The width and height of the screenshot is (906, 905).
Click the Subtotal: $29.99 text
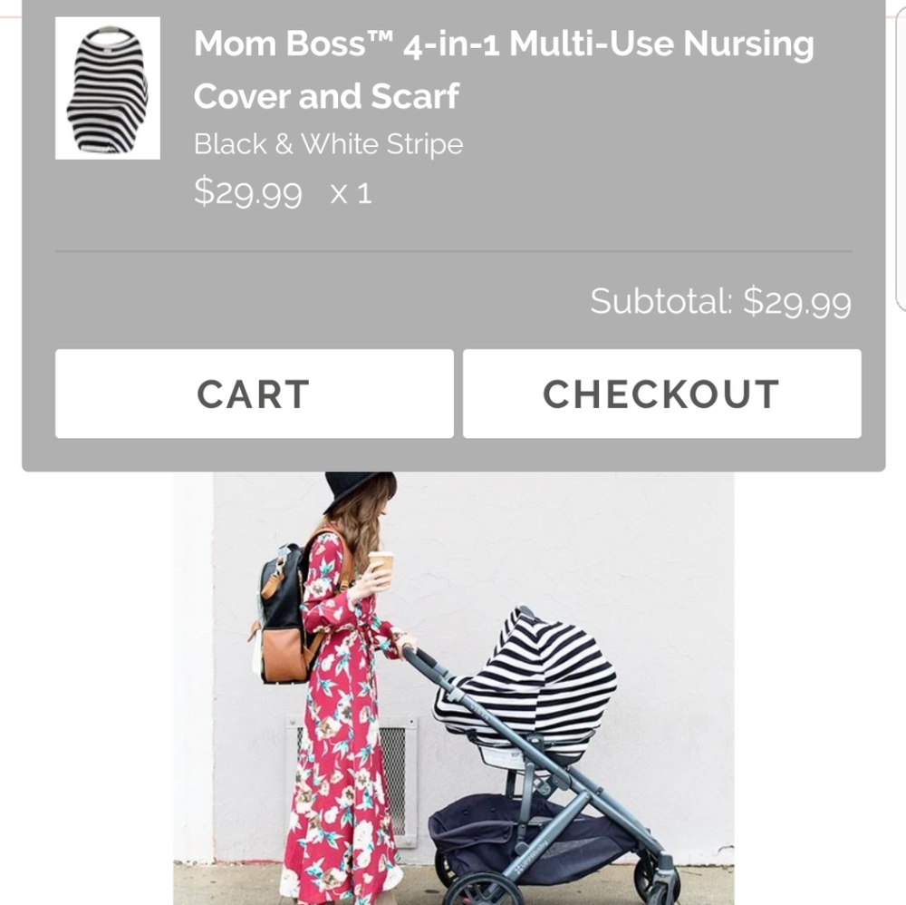pos(720,302)
